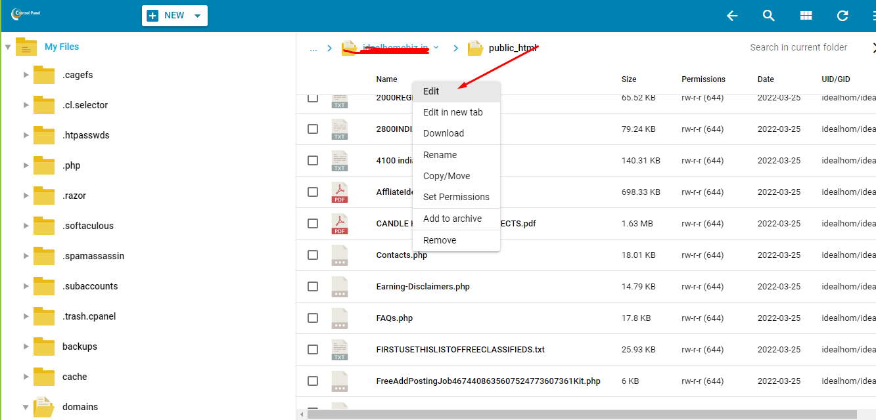Expand the backups tree node
The width and height of the screenshot is (876, 420).
click(x=26, y=346)
